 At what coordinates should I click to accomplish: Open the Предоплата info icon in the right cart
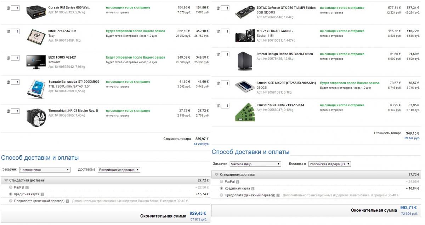(278, 195)
